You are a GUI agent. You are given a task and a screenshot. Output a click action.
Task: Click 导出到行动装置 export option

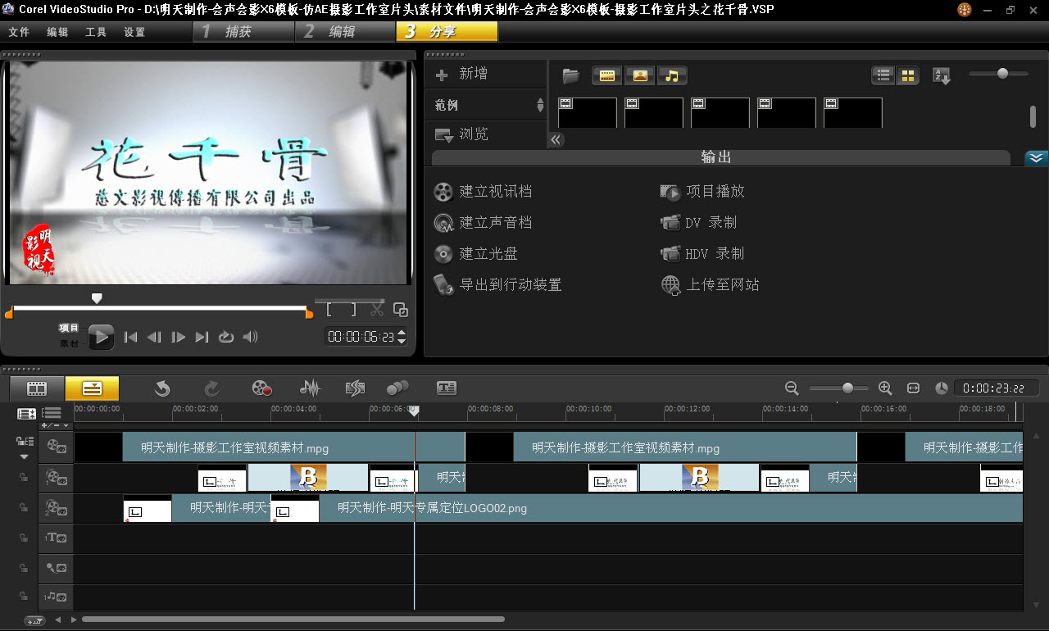coord(498,285)
